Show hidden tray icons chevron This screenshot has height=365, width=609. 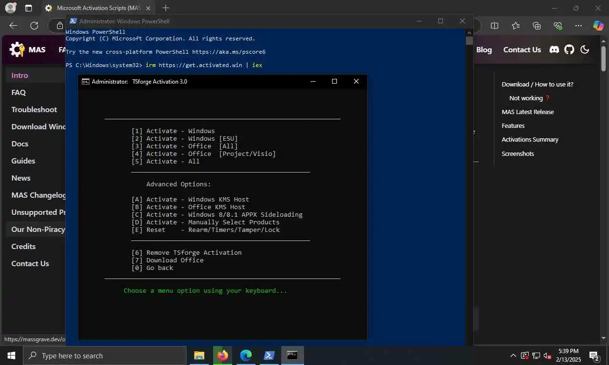[x=513, y=355]
